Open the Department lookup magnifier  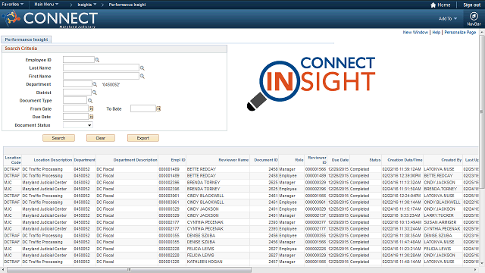95,84
